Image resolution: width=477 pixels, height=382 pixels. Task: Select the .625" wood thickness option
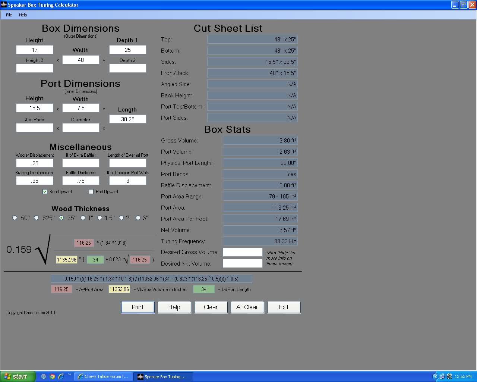pos(36,218)
